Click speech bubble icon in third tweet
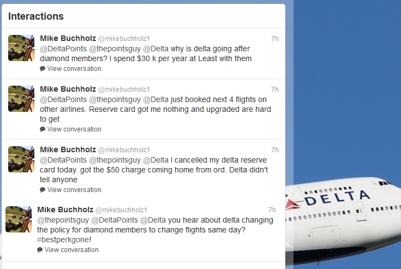Screen dimensions: 401x269 coord(43,190)
